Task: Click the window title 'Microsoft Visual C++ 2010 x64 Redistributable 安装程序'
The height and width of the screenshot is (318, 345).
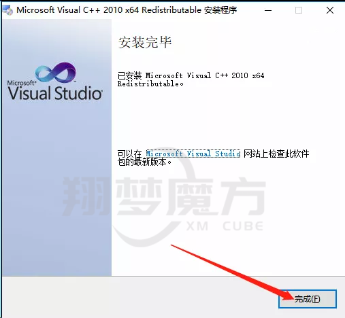Action: point(127,10)
